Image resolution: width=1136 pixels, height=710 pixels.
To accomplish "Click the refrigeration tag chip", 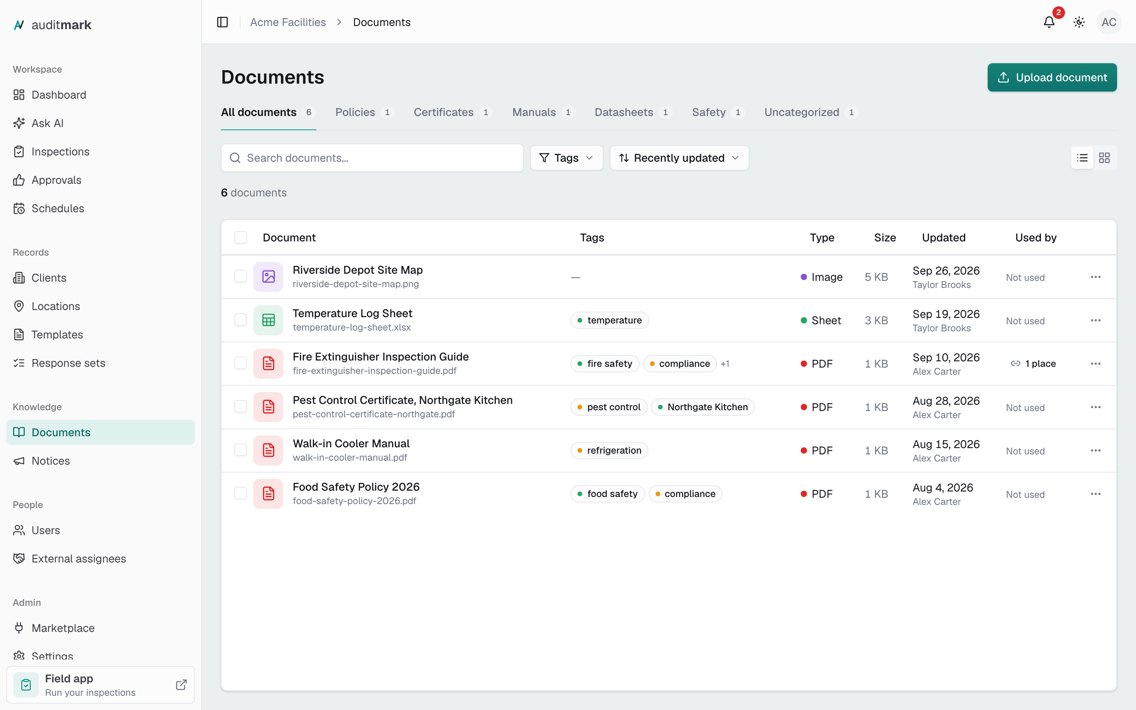I will [609, 451].
